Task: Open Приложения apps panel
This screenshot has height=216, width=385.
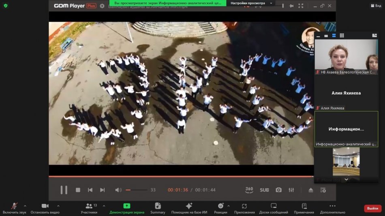Action: pos(244,208)
